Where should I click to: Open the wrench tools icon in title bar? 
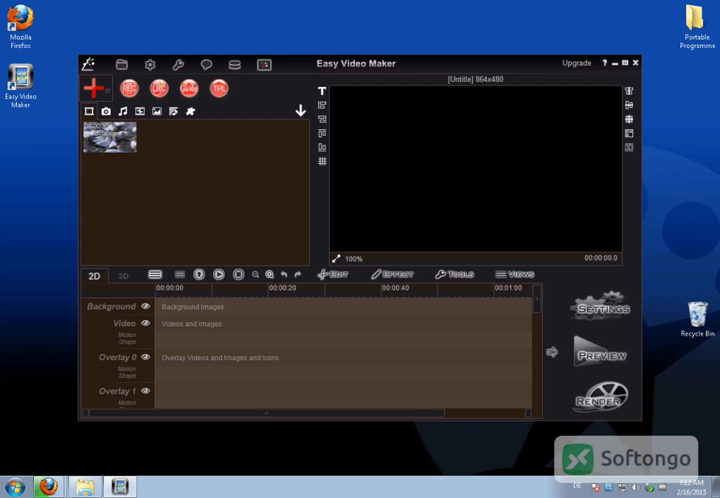[178, 65]
